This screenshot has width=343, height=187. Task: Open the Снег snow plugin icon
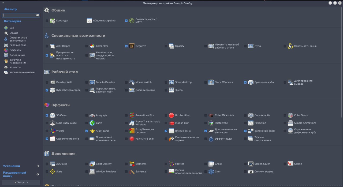coord(211,171)
